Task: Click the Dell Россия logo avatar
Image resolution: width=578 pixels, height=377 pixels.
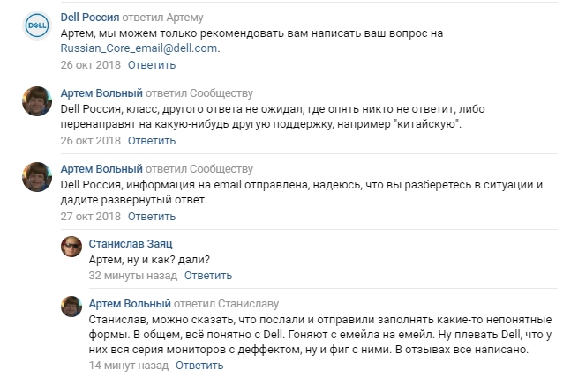Action: [x=36, y=28]
